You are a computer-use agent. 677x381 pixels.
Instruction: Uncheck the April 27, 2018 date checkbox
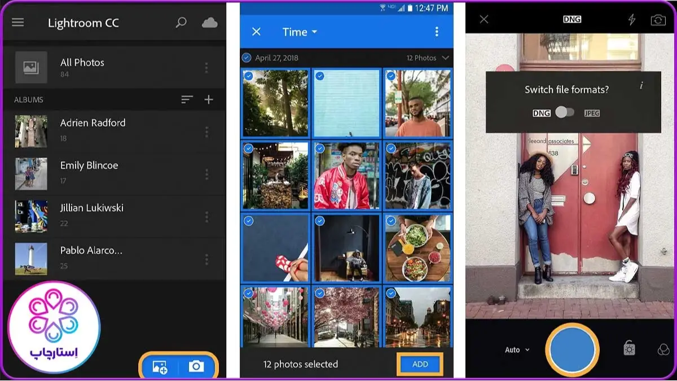click(247, 58)
